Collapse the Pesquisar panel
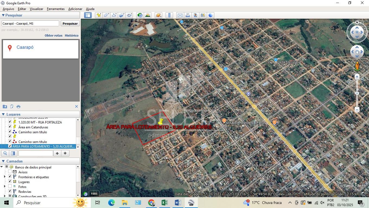This screenshot has height=208, width=369. tap(3, 15)
